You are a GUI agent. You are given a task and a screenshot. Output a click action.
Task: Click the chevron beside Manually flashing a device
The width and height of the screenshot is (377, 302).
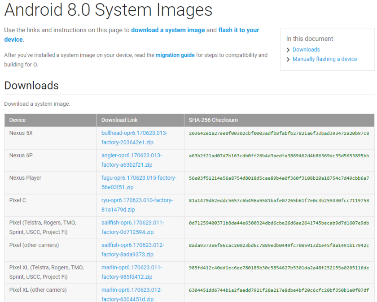point(288,59)
